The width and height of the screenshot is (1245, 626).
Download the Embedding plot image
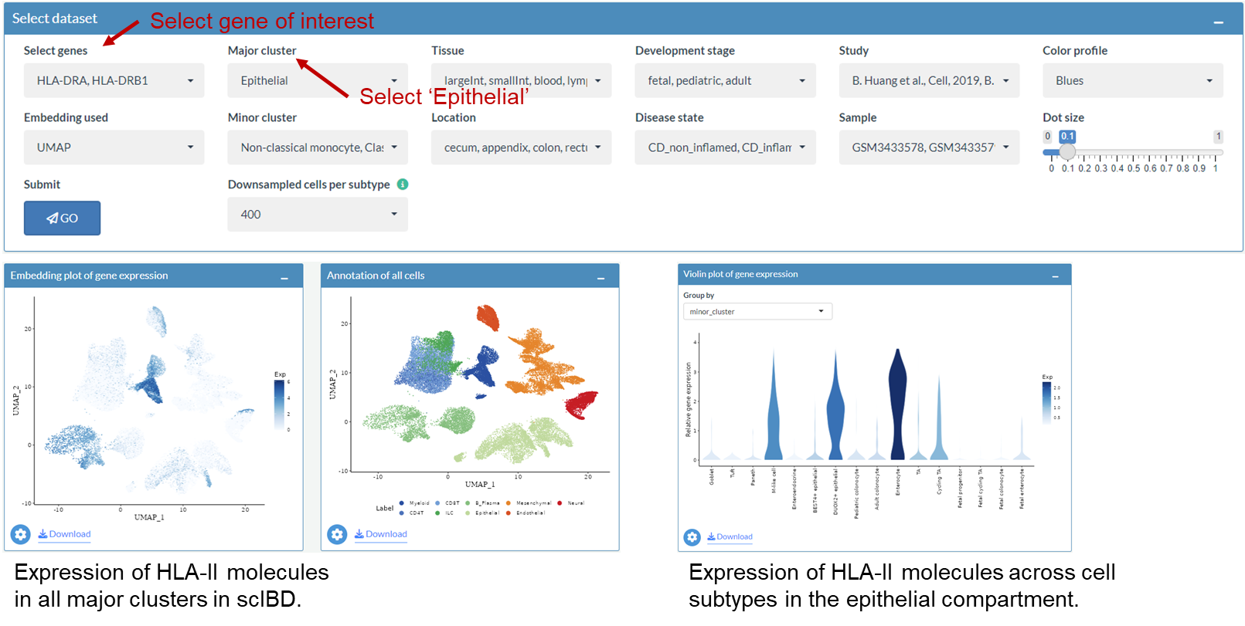[65, 534]
